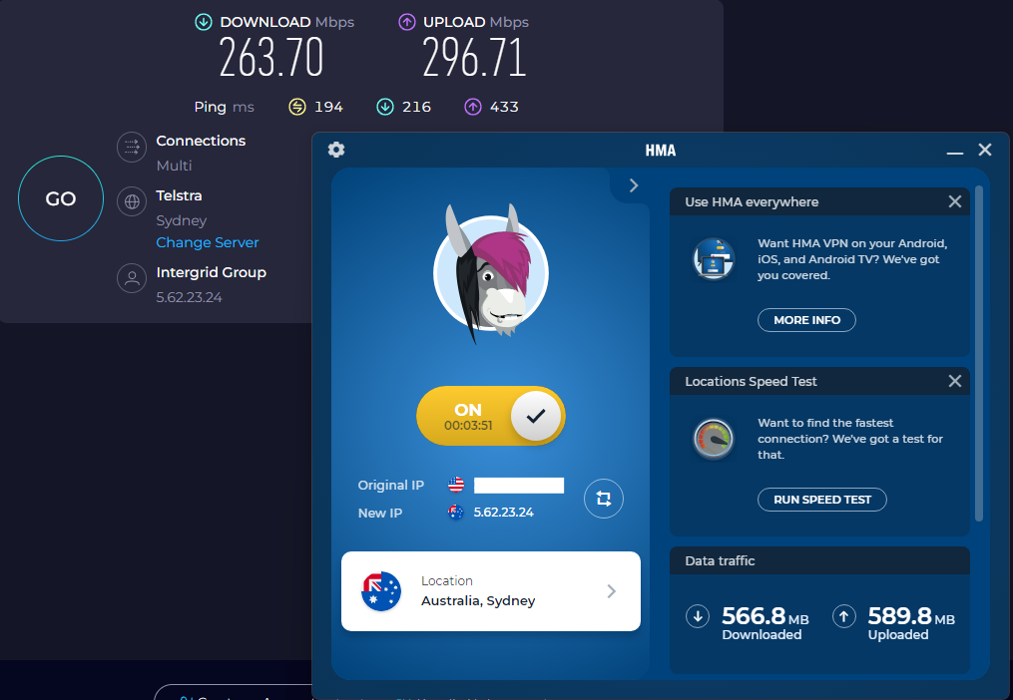This screenshot has width=1013, height=700.
Task: Click the RUN SPEED TEST button
Action: (x=821, y=500)
